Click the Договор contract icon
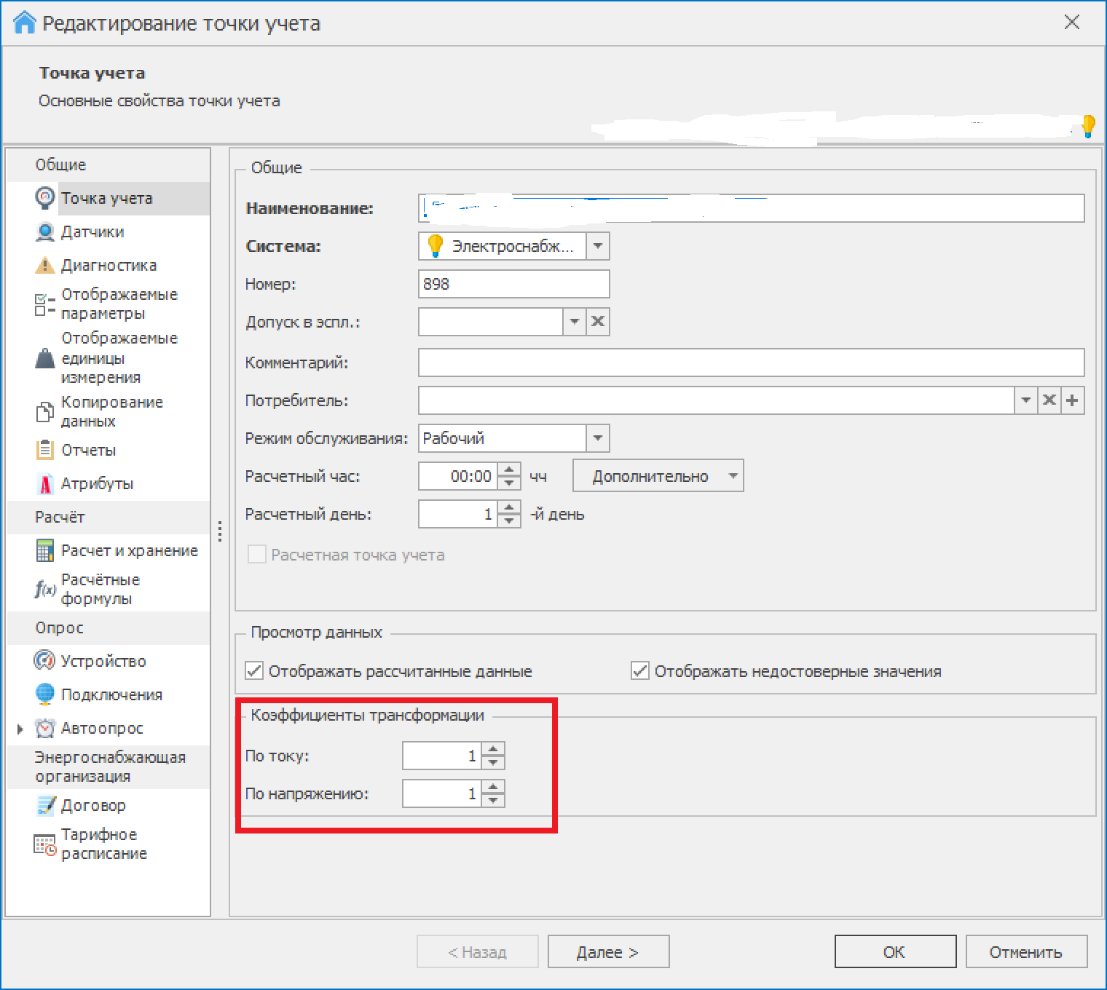Screen dimensions: 1107x990 tap(45, 805)
